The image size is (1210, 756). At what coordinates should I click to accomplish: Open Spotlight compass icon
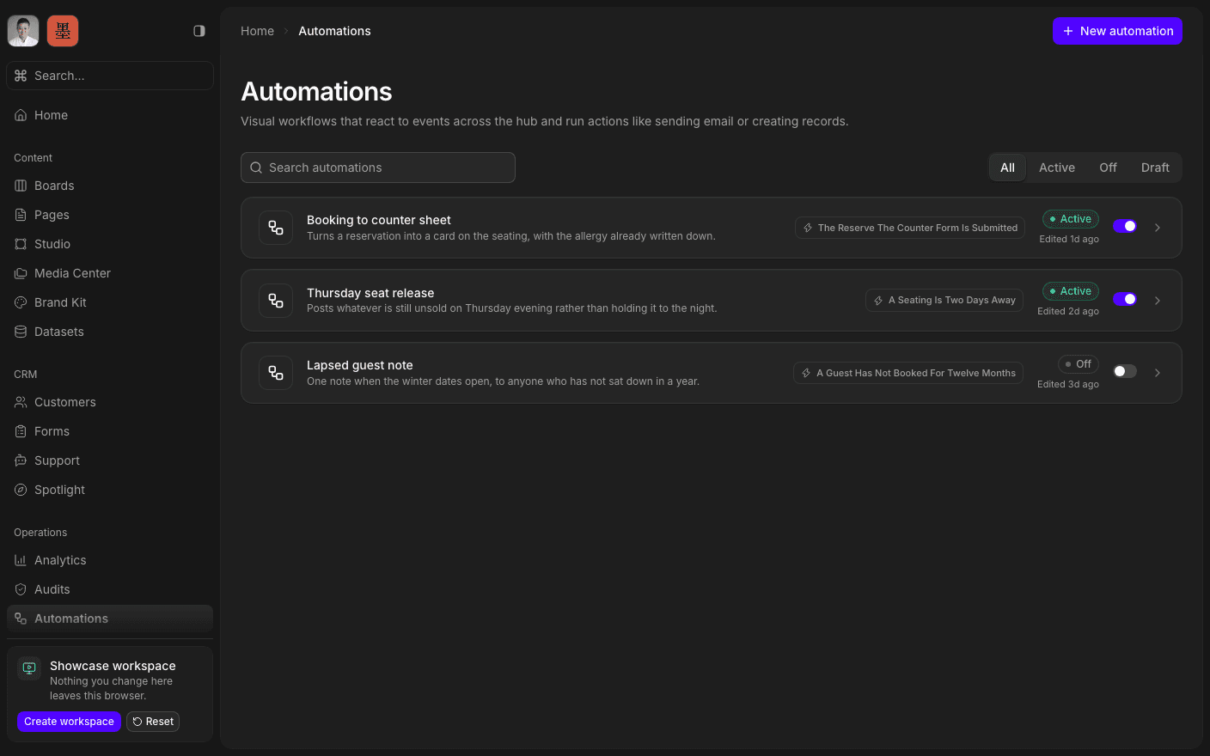pyautogui.click(x=21, y=490)
